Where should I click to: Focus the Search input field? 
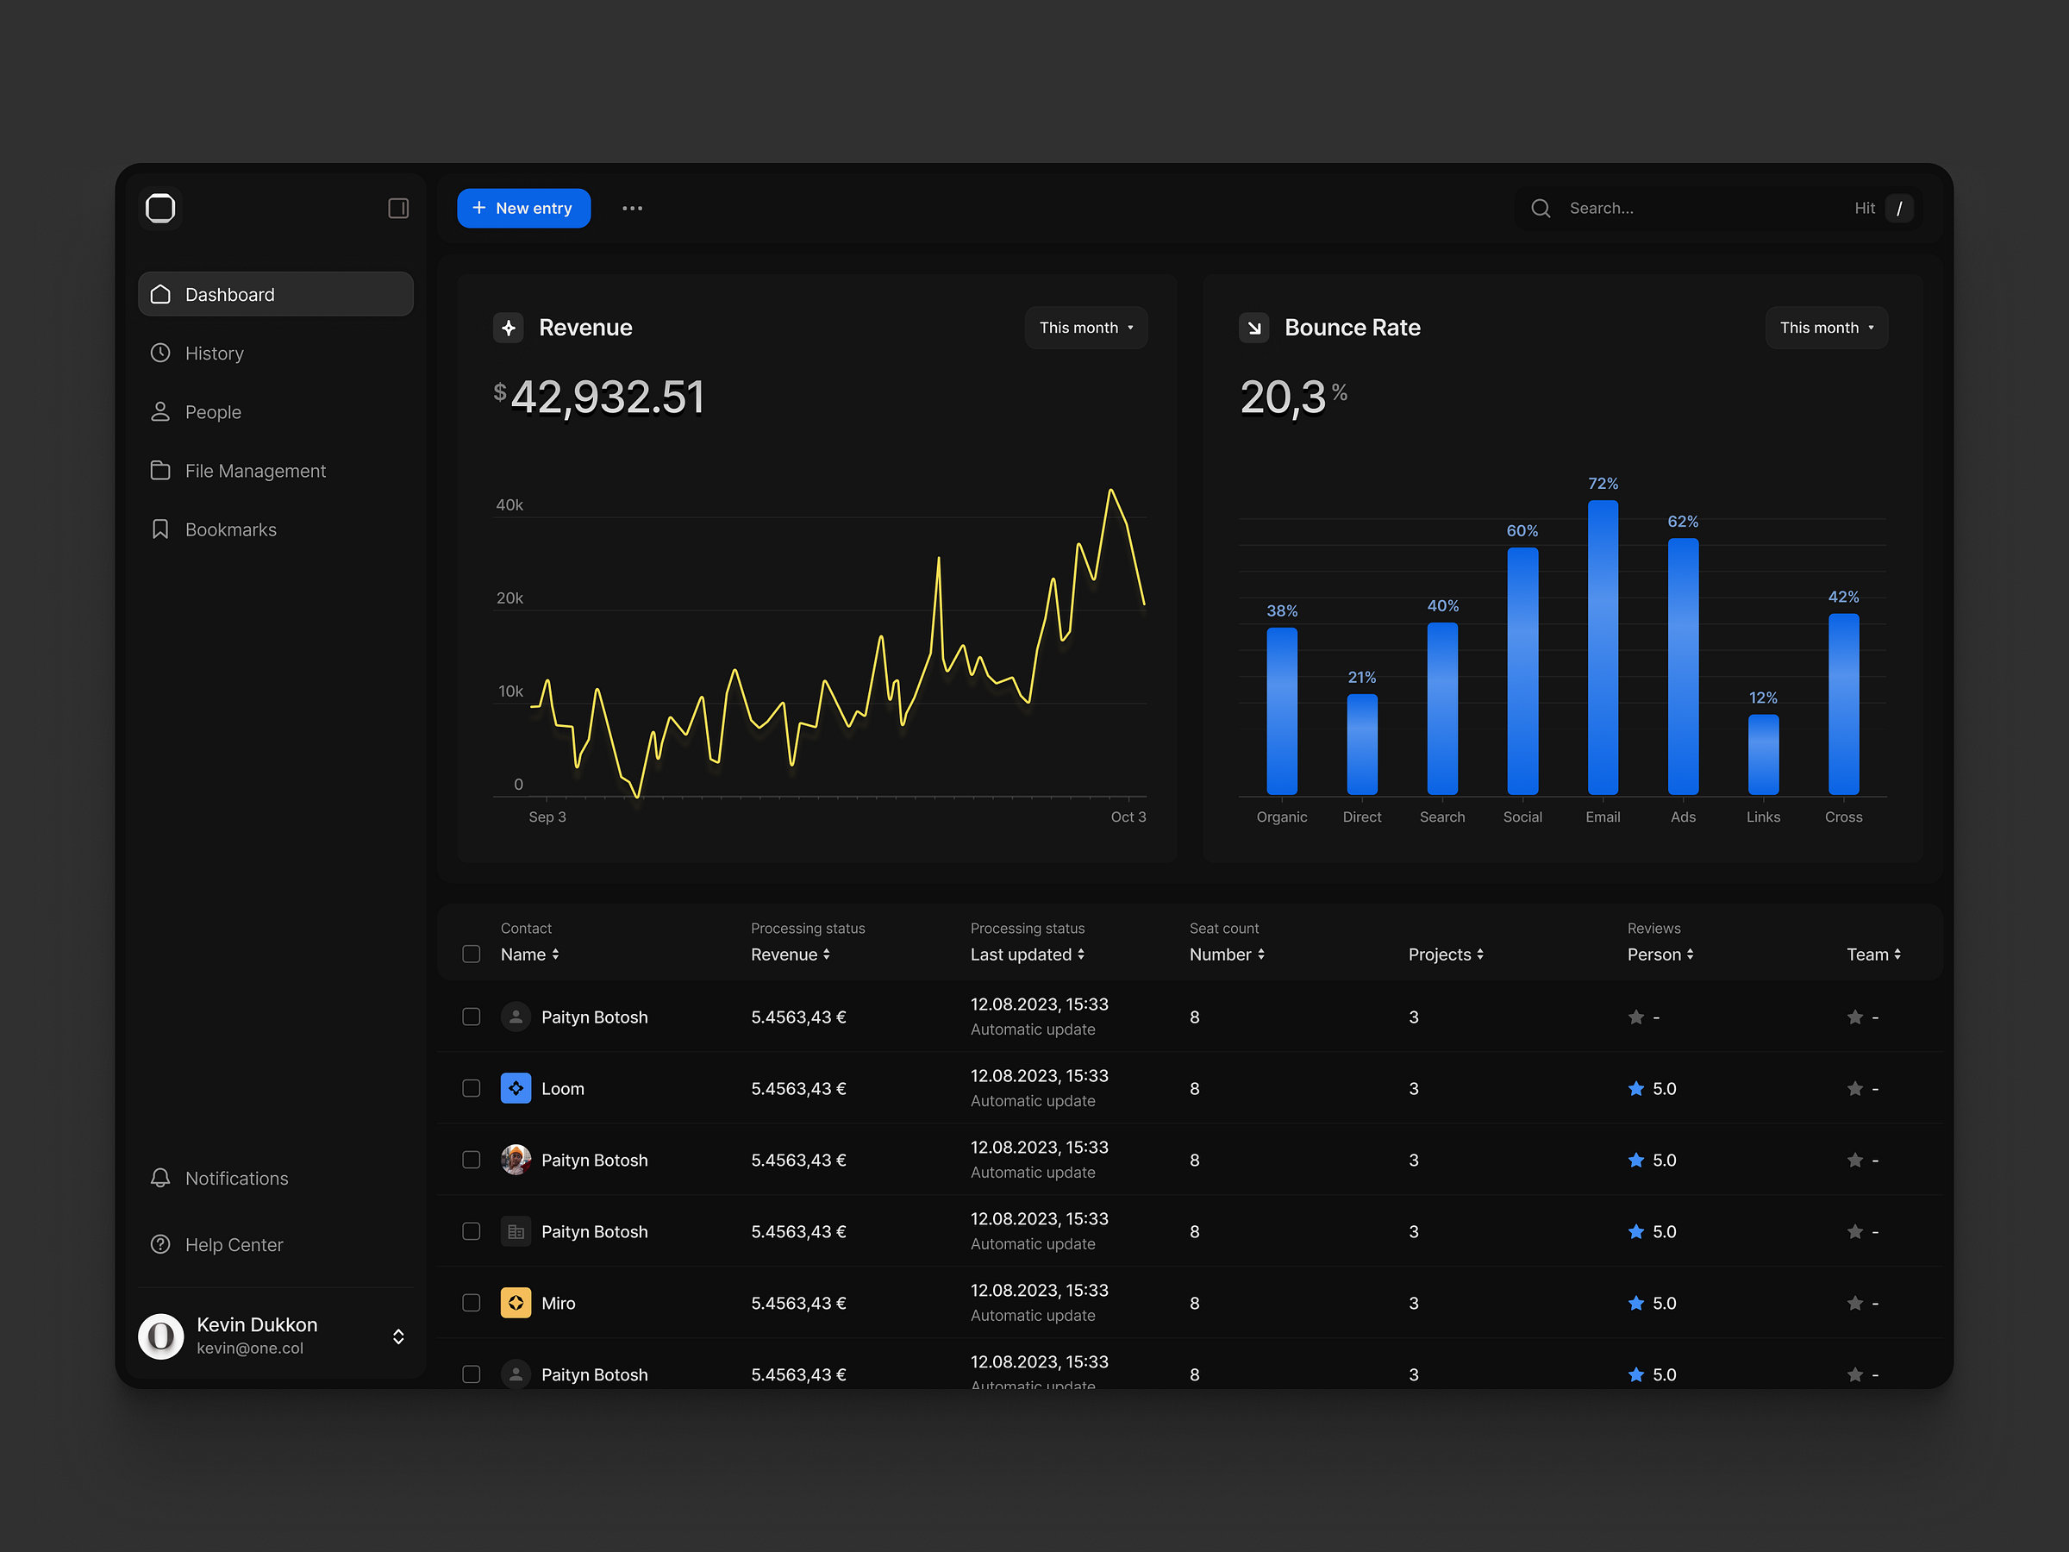tap(1719, 208)
